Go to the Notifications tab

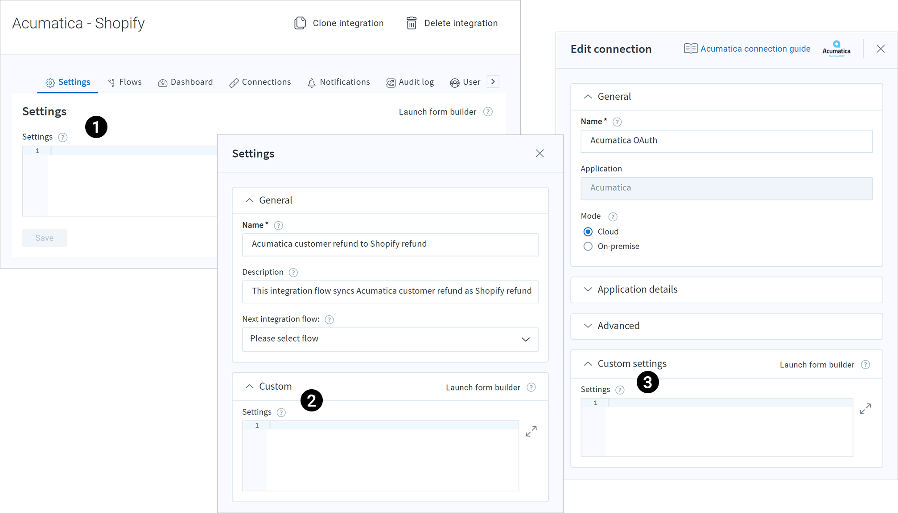[339, 82]
